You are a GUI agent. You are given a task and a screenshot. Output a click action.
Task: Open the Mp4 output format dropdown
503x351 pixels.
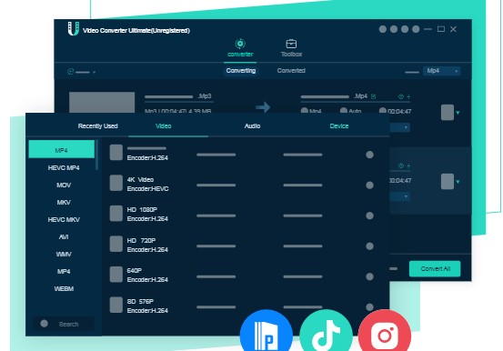tap(442, 71)
